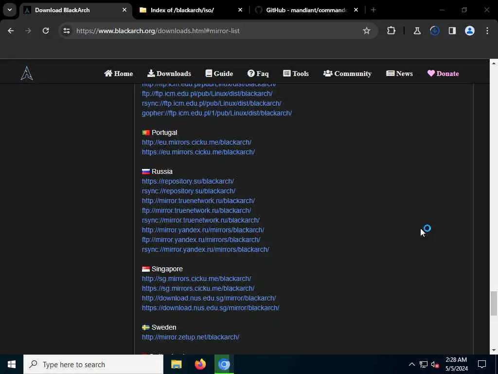This screenshot has height=374, width=498.
Task: Open the Tools menu item
Action: click(x=296, y=74)
